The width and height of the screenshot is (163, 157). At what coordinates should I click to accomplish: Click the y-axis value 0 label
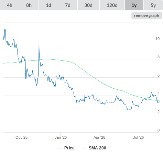click(159, 130)
